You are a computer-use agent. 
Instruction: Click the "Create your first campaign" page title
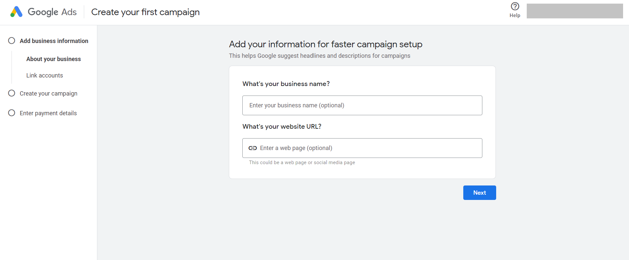click(145, 12)
